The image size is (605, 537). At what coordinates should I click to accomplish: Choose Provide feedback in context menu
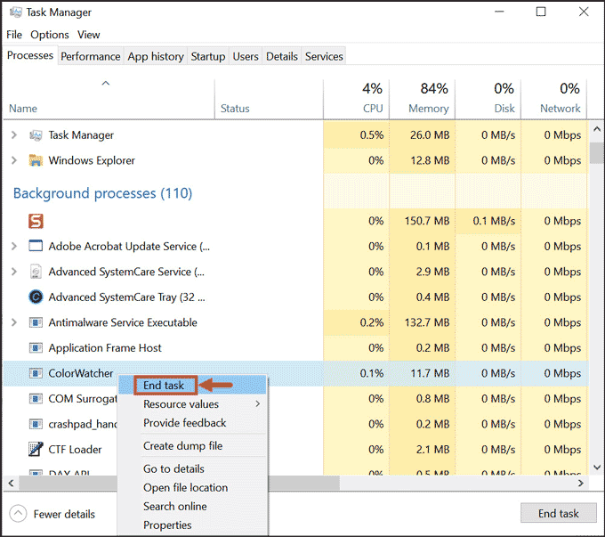192,423
